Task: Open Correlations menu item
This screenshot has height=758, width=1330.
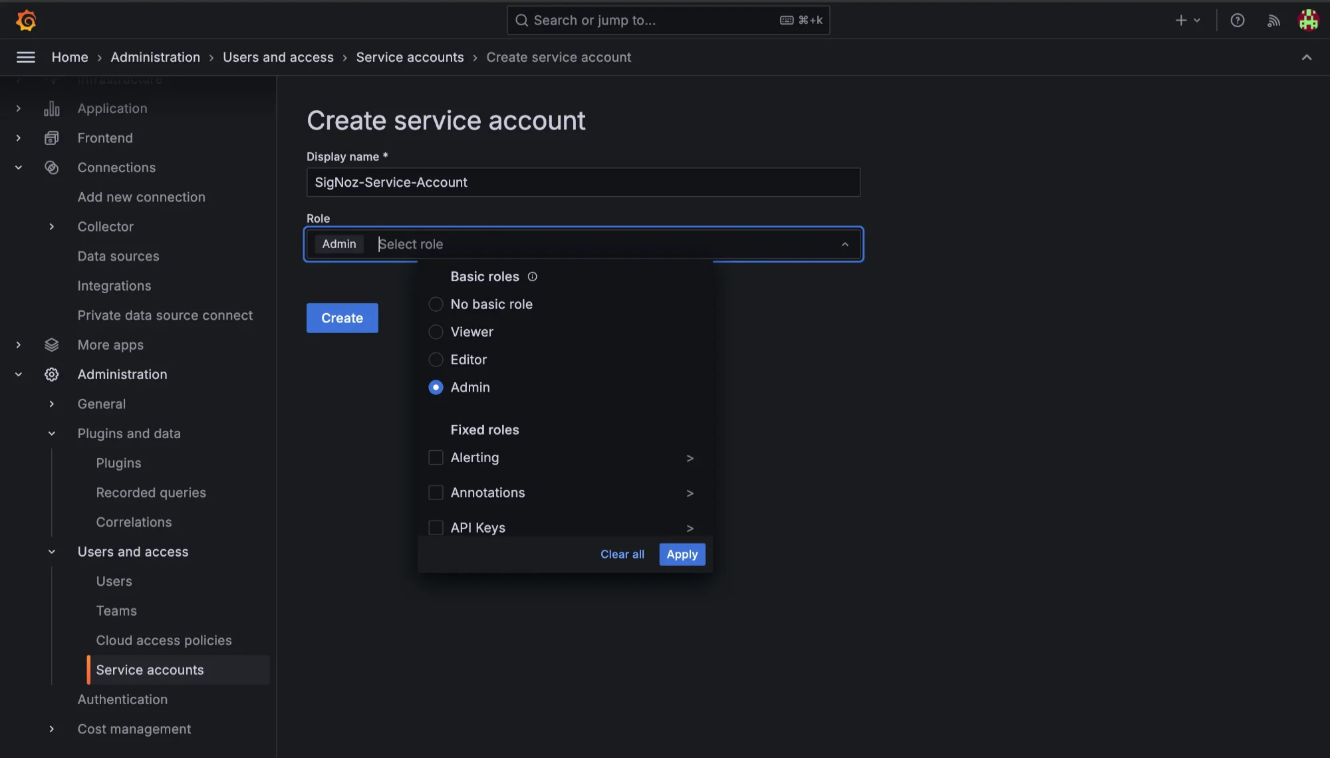Action: 134,523
